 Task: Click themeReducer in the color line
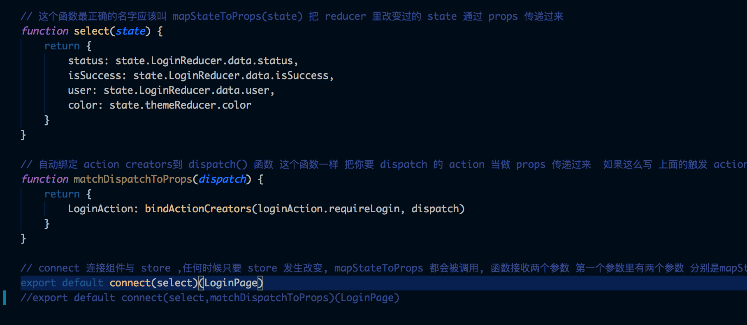tap(181, 105)
